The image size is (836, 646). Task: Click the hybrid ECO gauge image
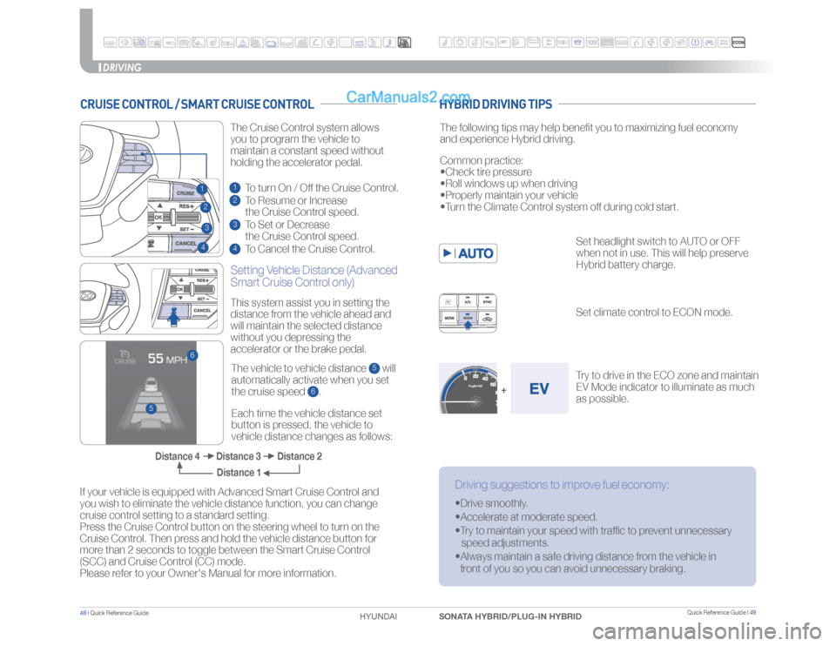[469, 388]
